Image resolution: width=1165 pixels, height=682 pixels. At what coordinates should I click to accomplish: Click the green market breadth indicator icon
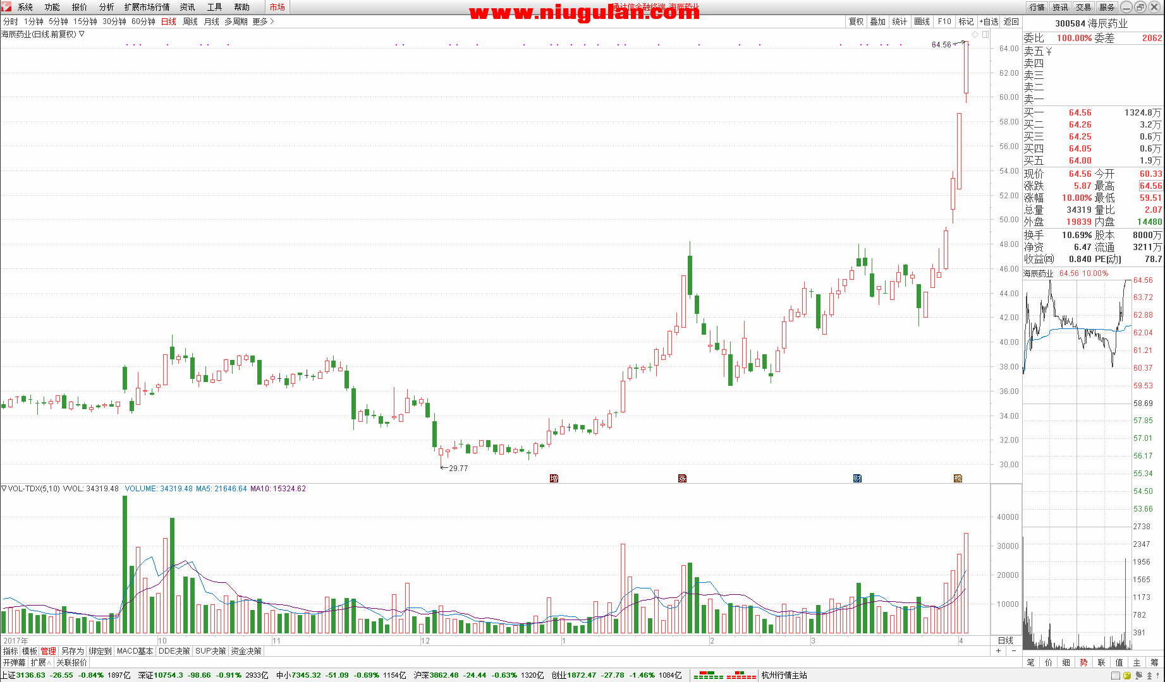pyautogui.click(x=709, y=676)
